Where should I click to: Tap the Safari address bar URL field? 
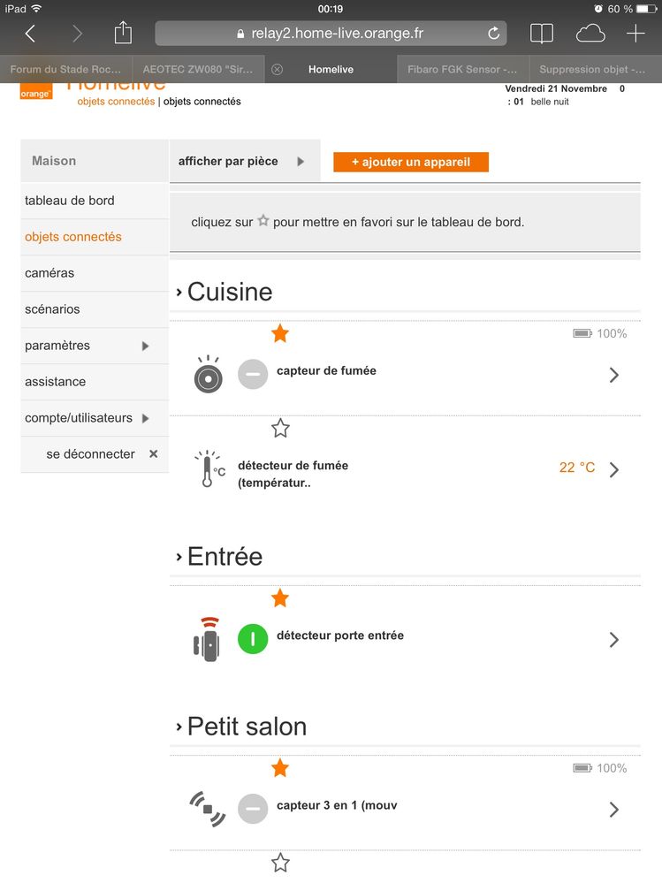tap(331, 34)
